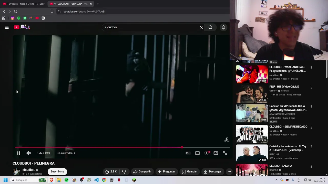Reload the current page
The width and height of the screenshot is (328, 184).
pos(16,11)
